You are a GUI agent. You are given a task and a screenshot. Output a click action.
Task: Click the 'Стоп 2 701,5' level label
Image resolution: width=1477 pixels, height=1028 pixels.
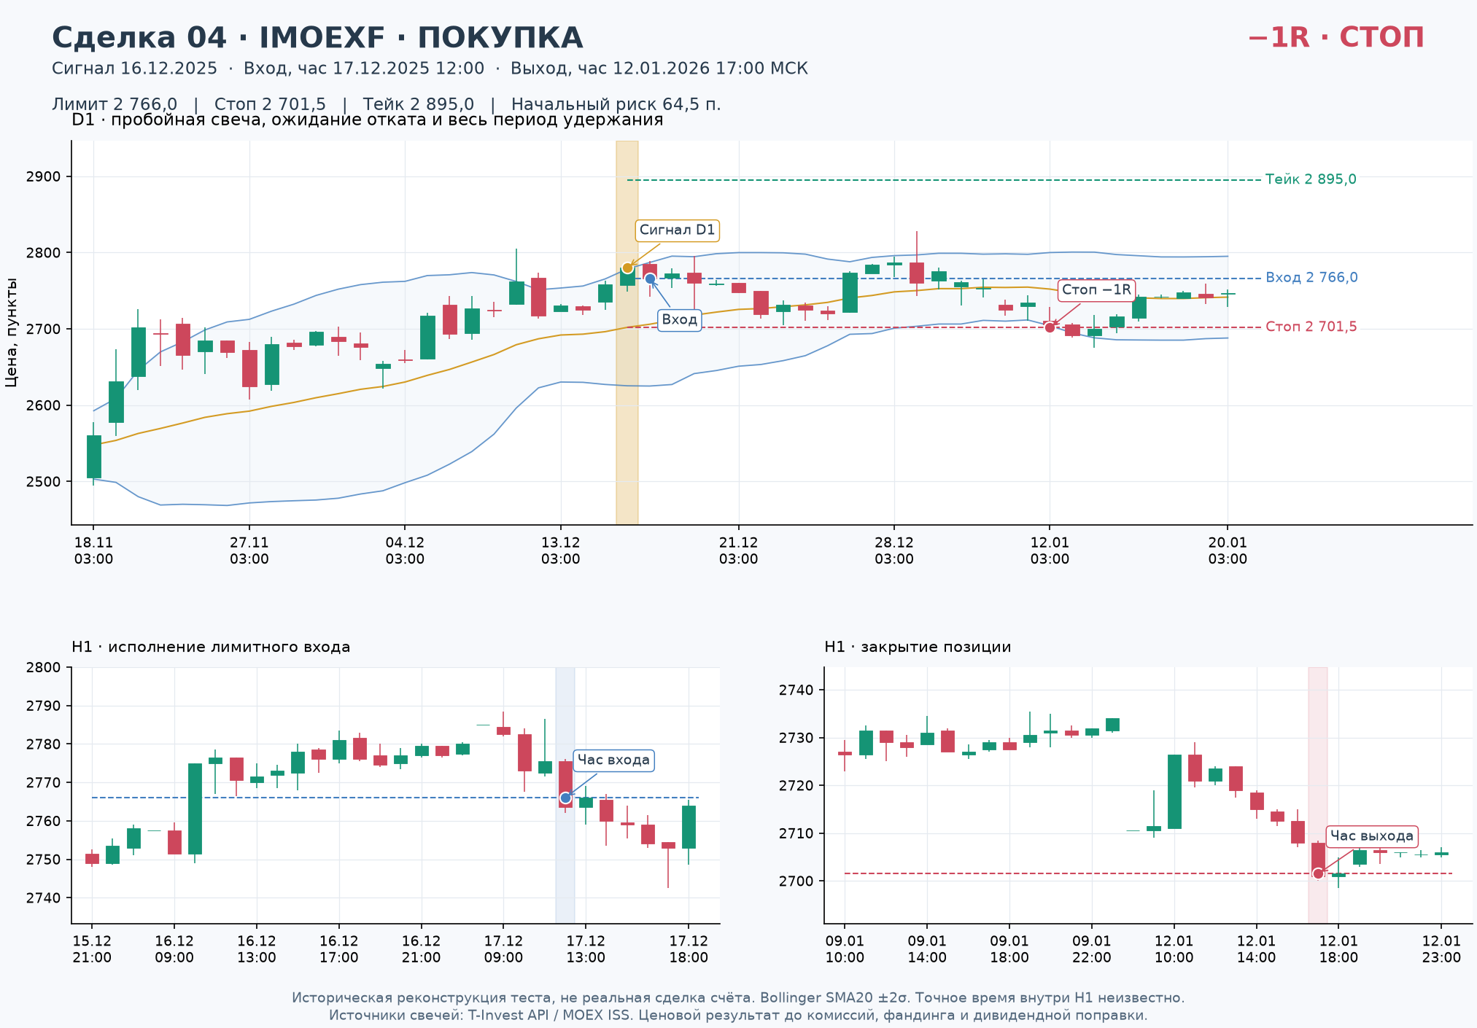pos(1311,327)
